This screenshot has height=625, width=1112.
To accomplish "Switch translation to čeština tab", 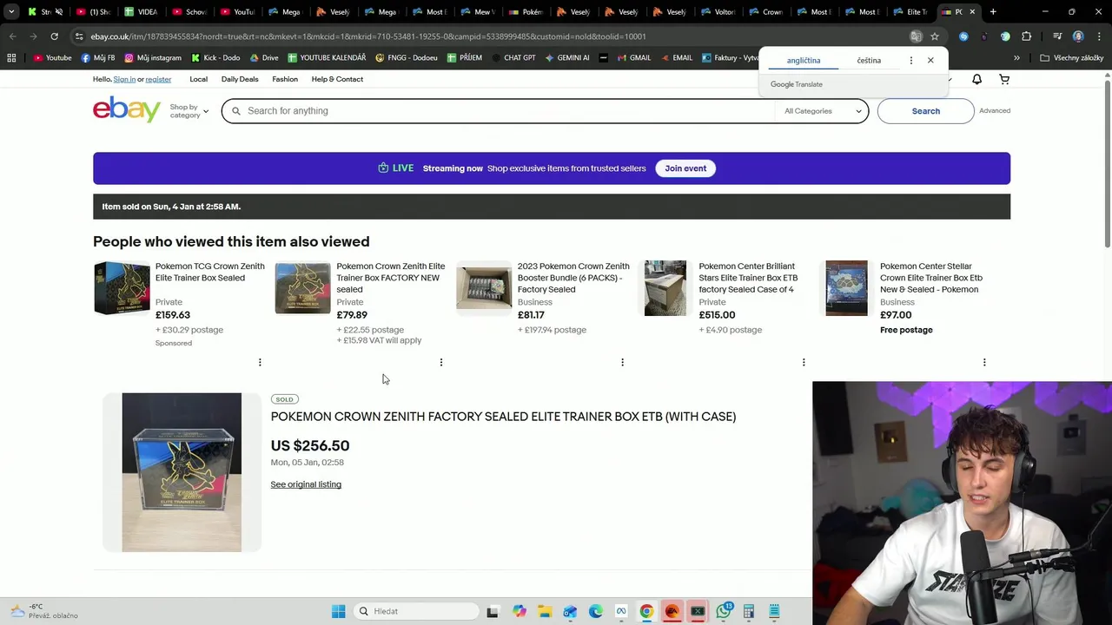I will pyautogui.click(x=869, y=61).
